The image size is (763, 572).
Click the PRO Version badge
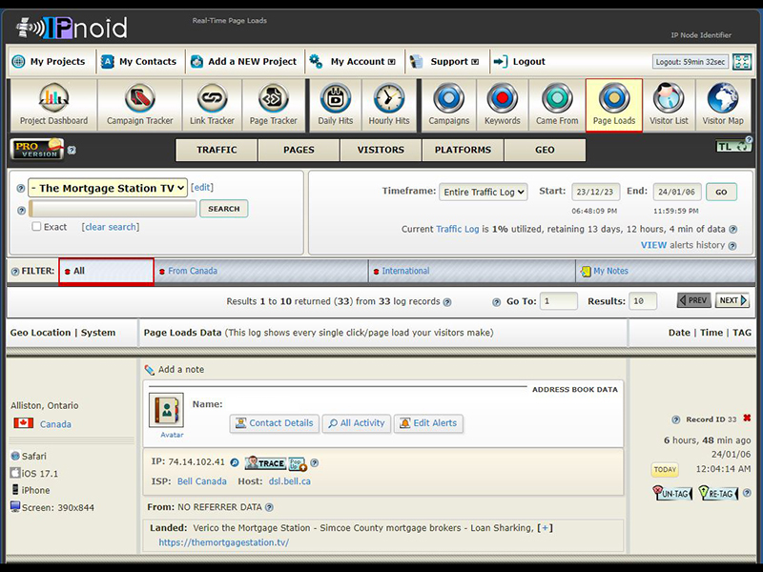37,149
